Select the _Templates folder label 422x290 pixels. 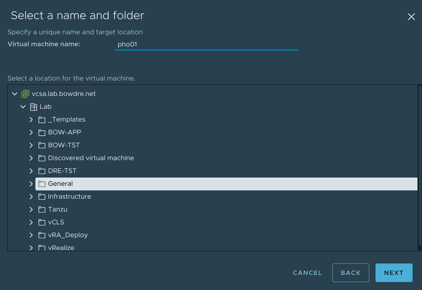point(67,119)
